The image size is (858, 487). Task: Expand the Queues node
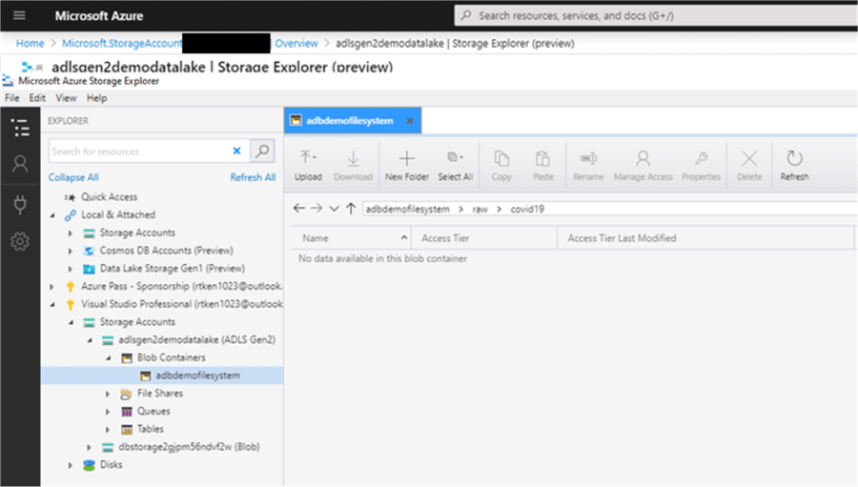[108, 412]
